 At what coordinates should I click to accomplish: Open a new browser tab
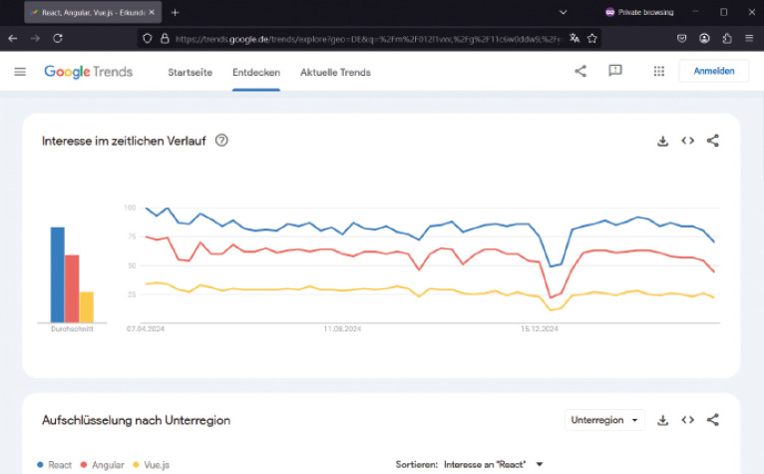point(175,13)
